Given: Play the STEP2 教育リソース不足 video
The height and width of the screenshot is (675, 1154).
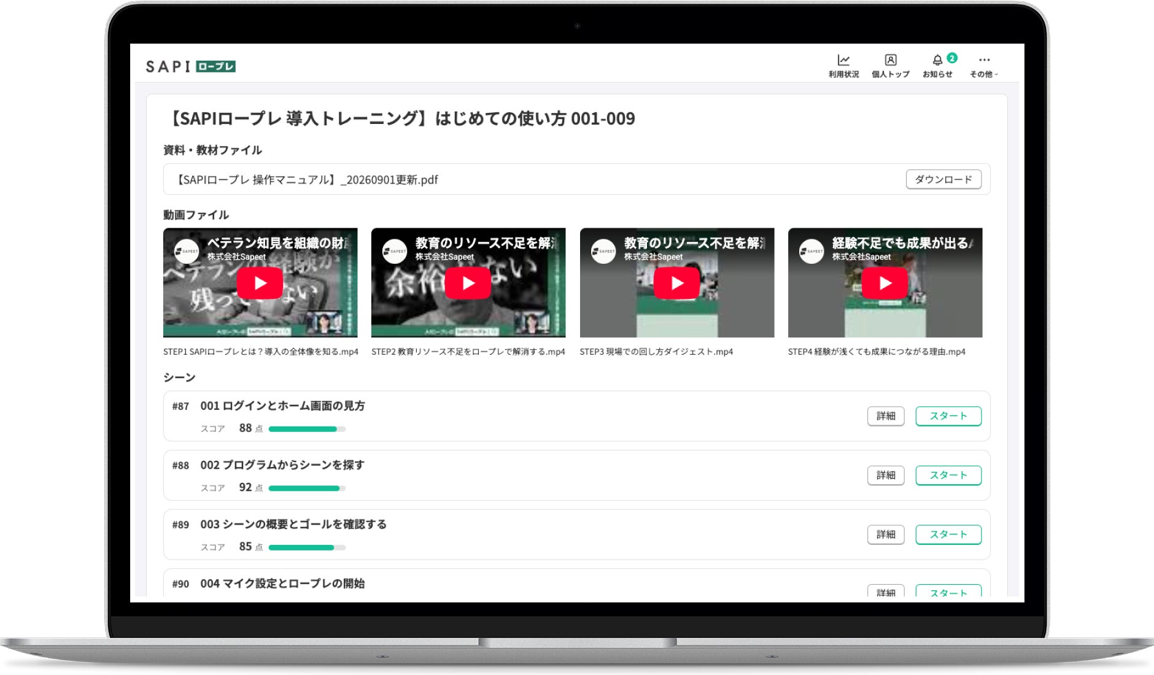Looking at the screenshot, I should point(468,283).
